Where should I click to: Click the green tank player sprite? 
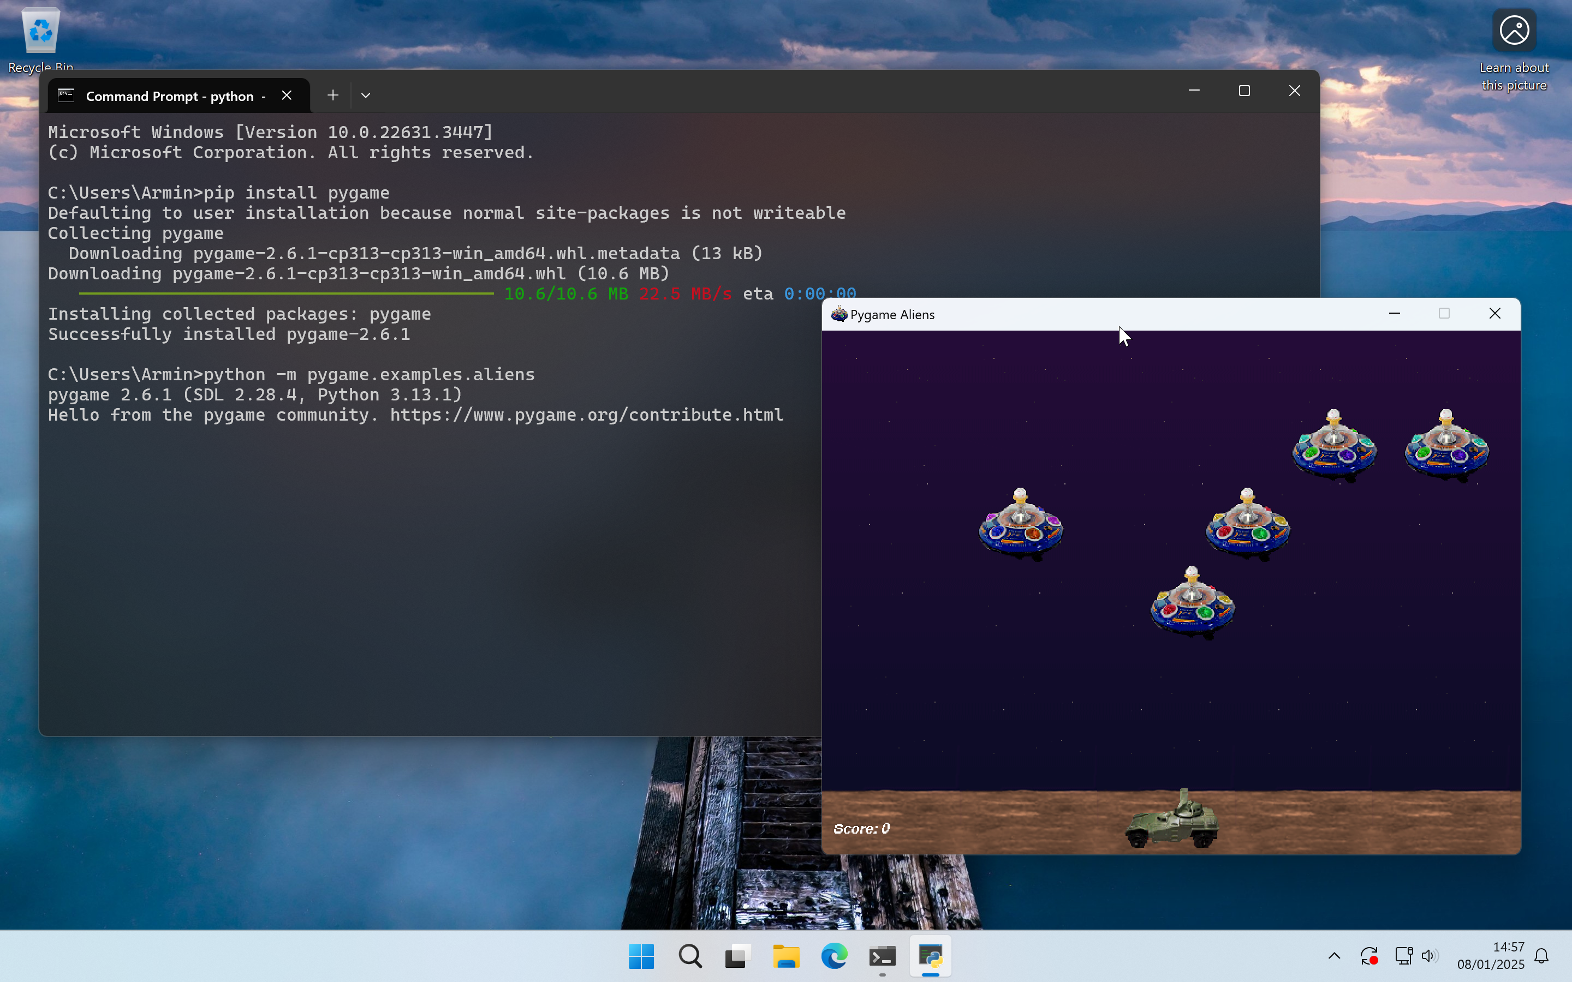click(x=1172, y=819)
